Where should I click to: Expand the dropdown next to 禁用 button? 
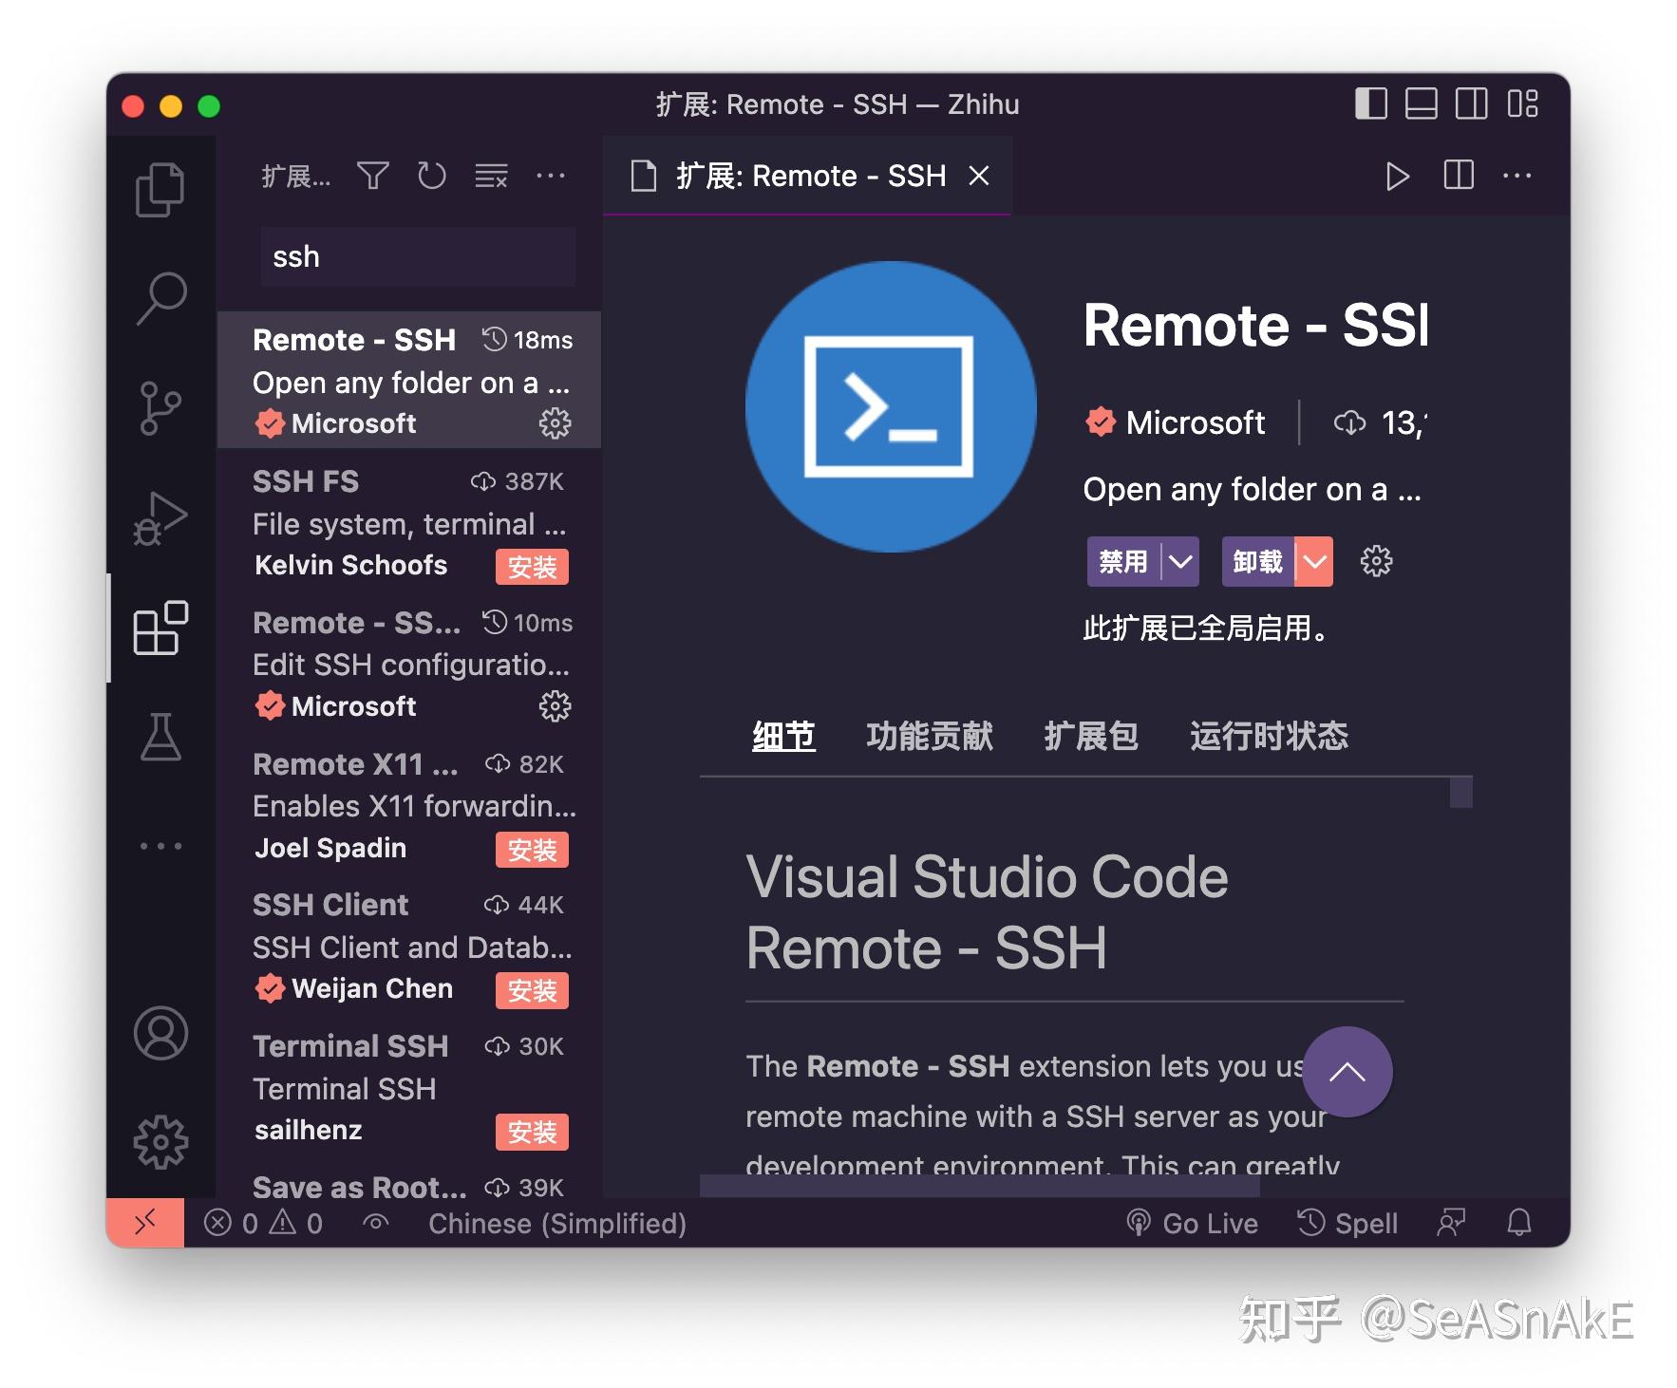1180,561
